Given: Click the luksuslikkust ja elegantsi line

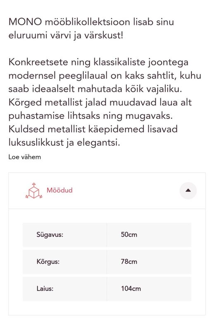Looking at the screenshot, I should (x=64, y=143).
